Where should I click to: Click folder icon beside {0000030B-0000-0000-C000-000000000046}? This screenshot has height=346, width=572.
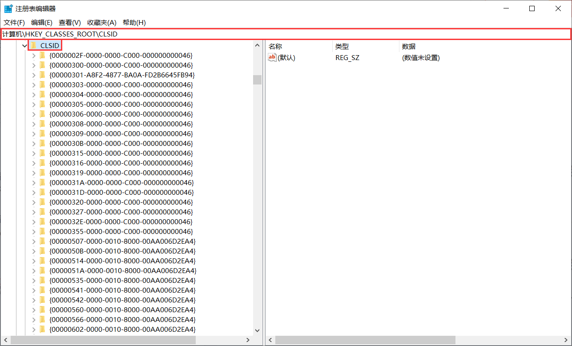click(x=43, y=143)
